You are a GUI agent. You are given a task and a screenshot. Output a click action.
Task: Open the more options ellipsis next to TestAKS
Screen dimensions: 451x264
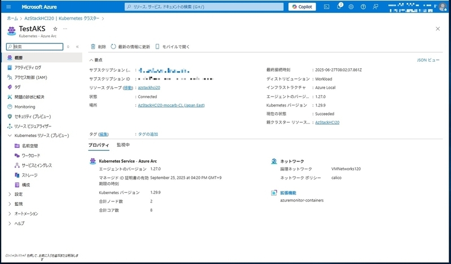(x=65, y=29)
